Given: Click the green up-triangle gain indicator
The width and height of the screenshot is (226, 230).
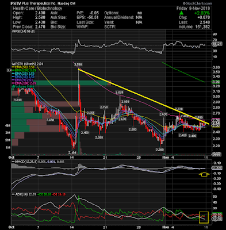Looking at the screenshot, I should tap(181, 13).
